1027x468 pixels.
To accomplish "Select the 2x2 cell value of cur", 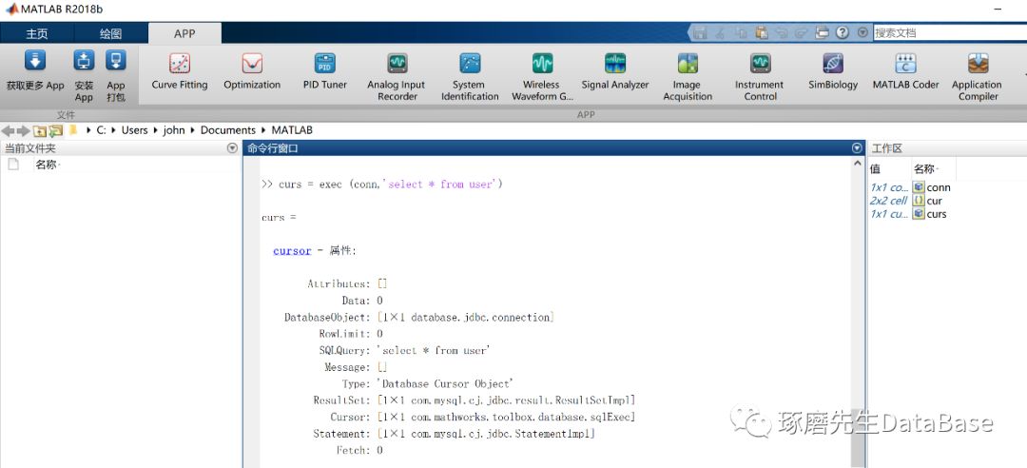I will [889, 201].
